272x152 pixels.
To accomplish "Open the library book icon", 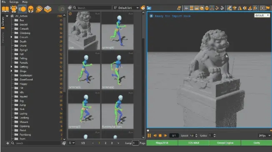I will (x=5, y=9).
